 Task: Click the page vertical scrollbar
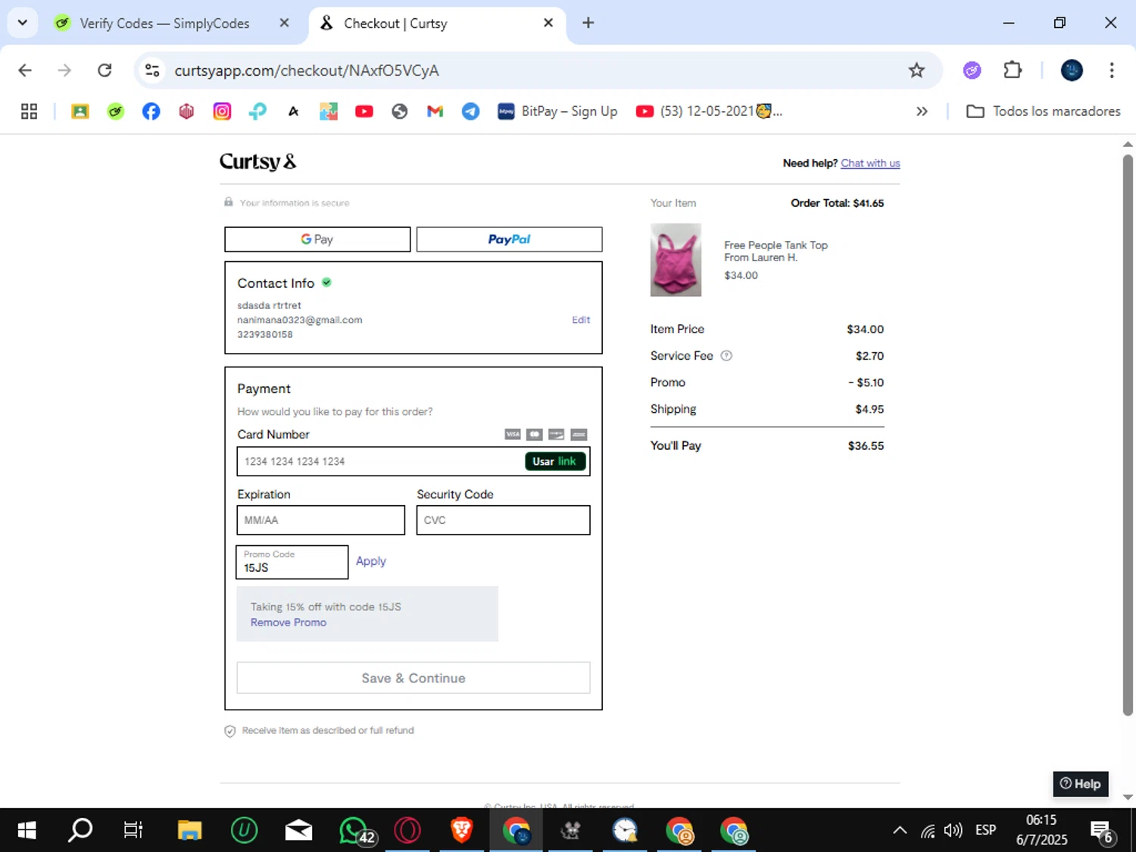coord(1128,435)
